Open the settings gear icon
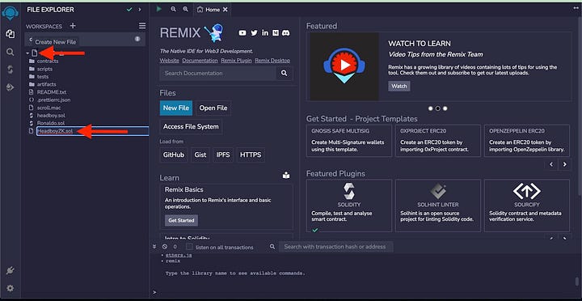The width and height of the screenshot is (582, 301). pyautogui.click(x=11, y=288)
